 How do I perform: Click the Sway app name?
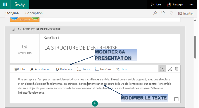tap(20, 4)
